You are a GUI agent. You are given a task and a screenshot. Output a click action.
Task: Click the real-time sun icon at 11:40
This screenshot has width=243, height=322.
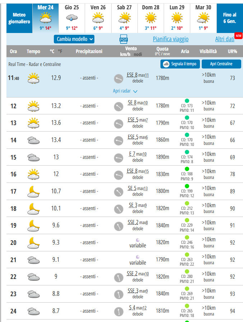[33, 78]
